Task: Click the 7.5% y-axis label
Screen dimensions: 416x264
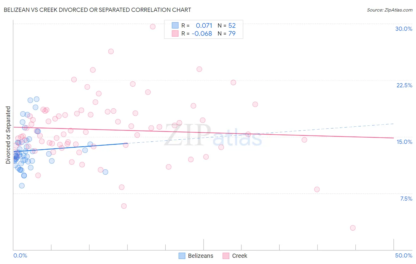Action: (x=406, y=199)
